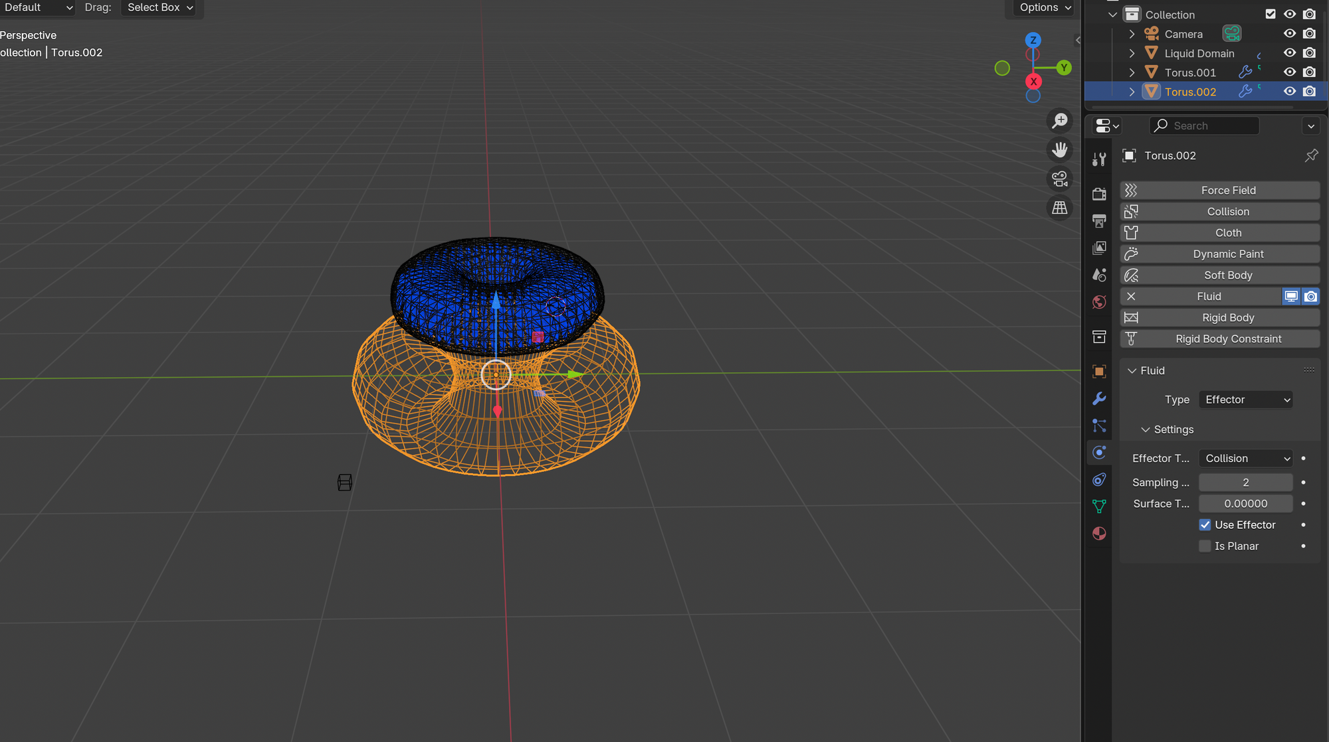Open the Scene properties tab
This screenshot has height=742, width=1329.
1099,275
